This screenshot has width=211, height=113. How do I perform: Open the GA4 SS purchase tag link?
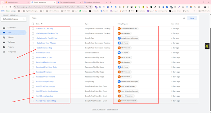click(44, 96)
